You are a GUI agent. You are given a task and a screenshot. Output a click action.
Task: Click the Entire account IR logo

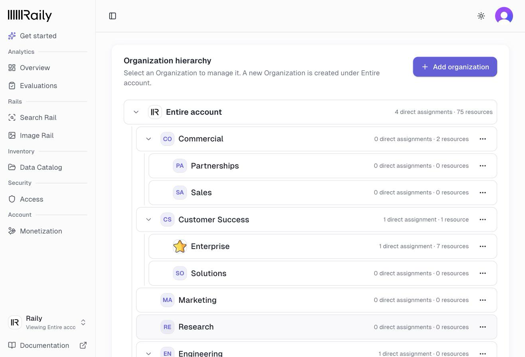click(x=155, y=112)
